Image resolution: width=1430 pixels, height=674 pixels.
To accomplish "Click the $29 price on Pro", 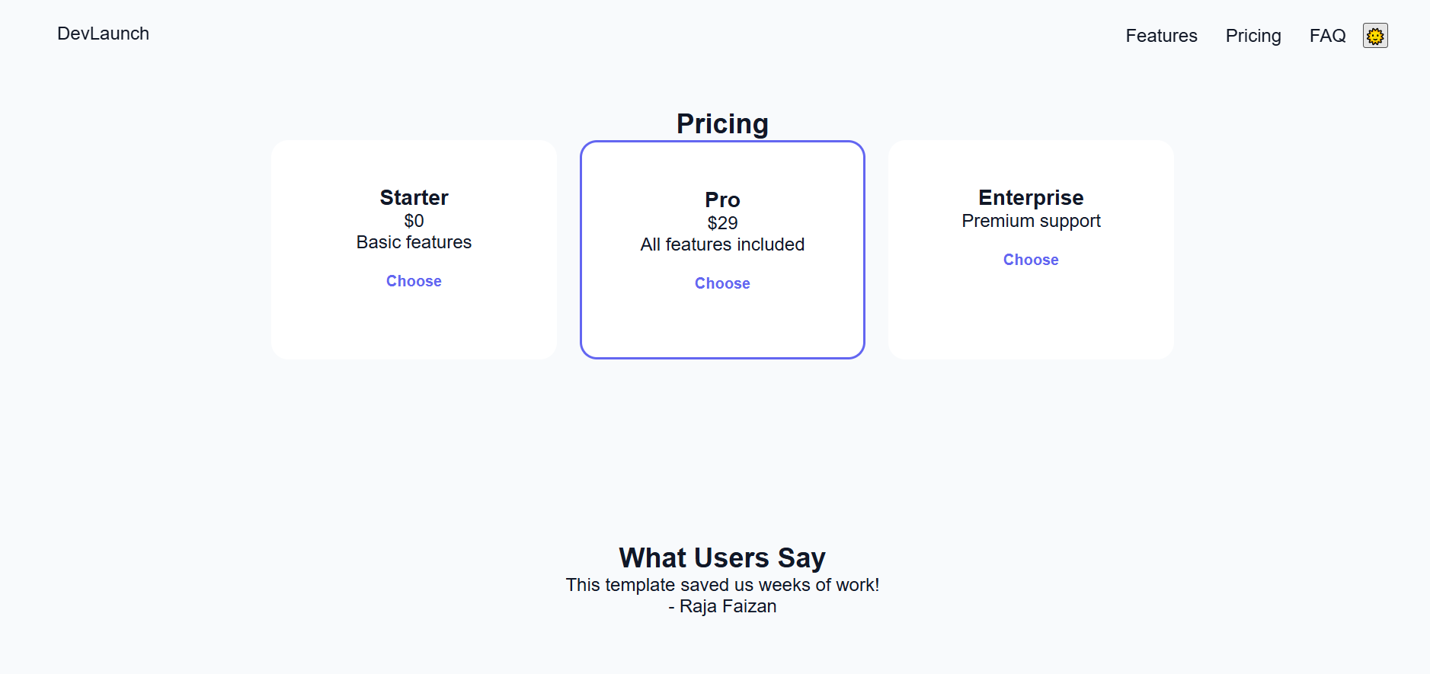I will point(722,223).
